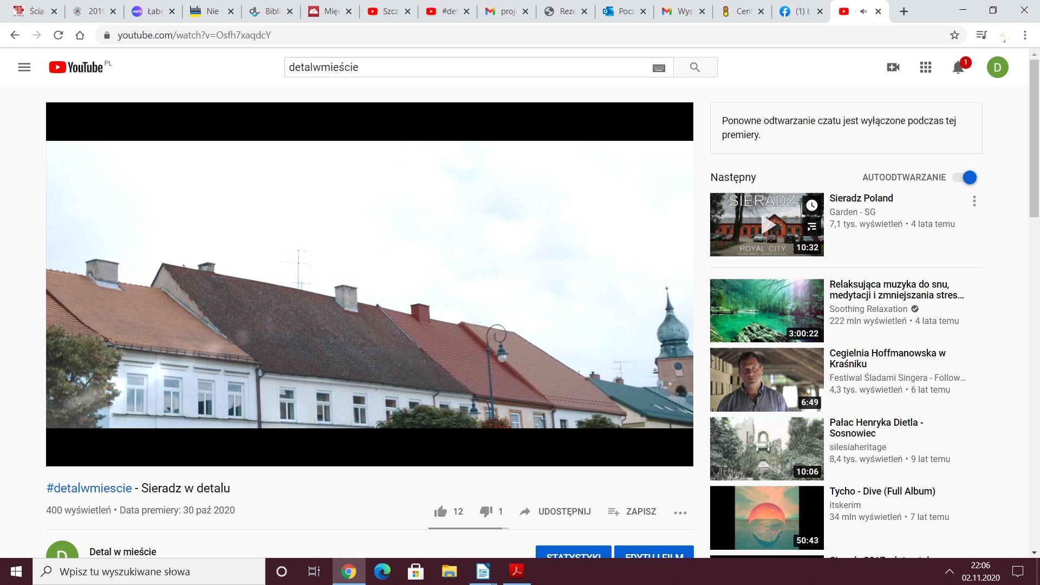The image size is (1040, 585).
Task: Open the hamburger guide menu
Action: point(24,67)
